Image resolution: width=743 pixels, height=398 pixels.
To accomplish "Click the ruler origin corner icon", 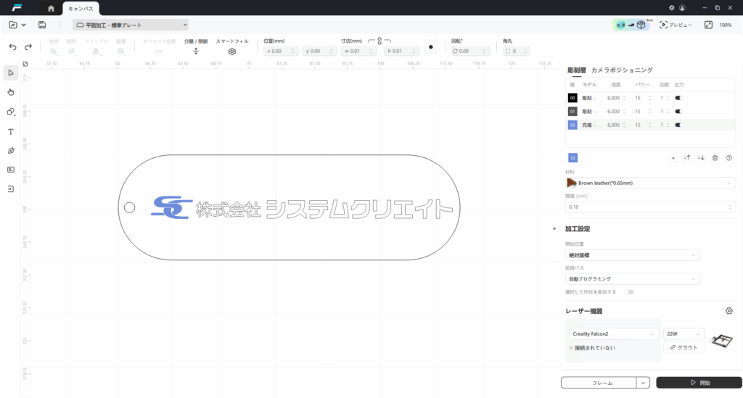I will 25,64.
